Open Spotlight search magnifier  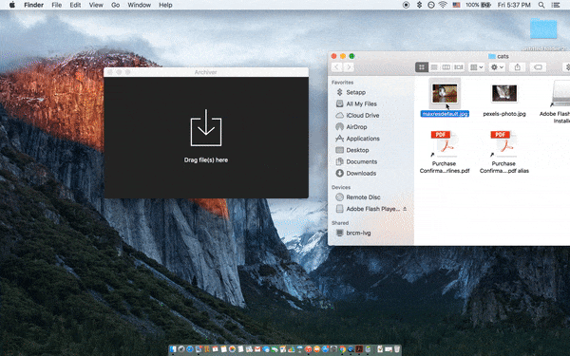coord(541,5)
